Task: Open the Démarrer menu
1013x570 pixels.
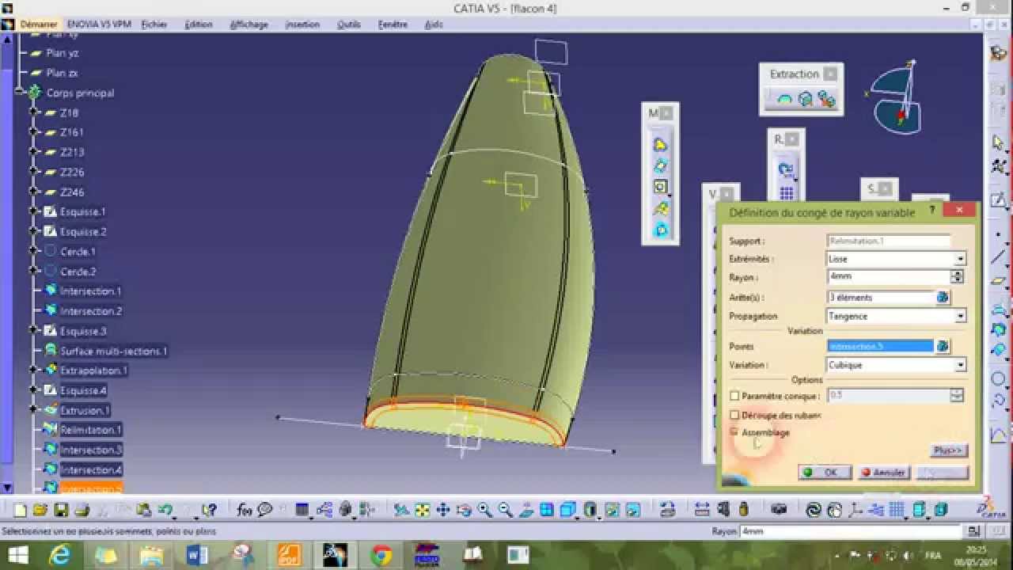Action: 38,25
